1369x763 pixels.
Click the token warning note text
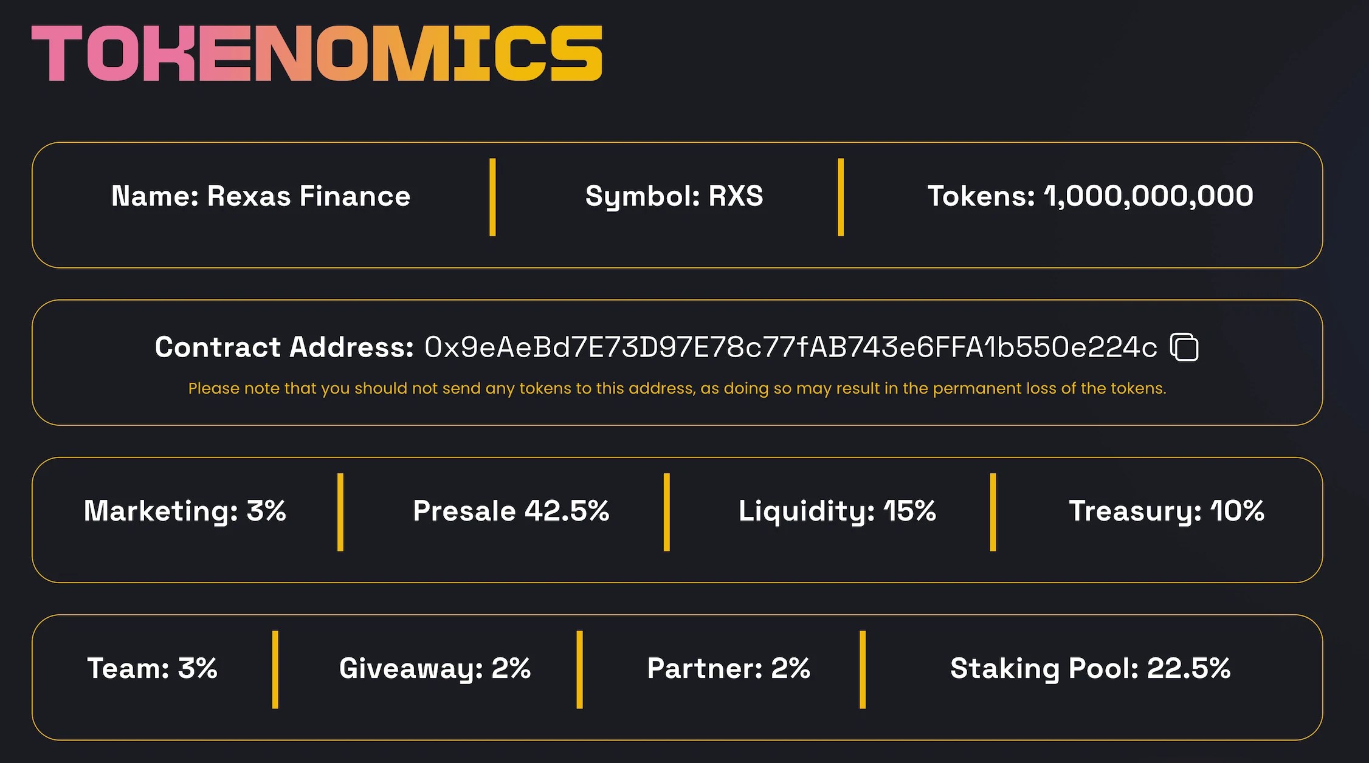(x=677, y=388)
